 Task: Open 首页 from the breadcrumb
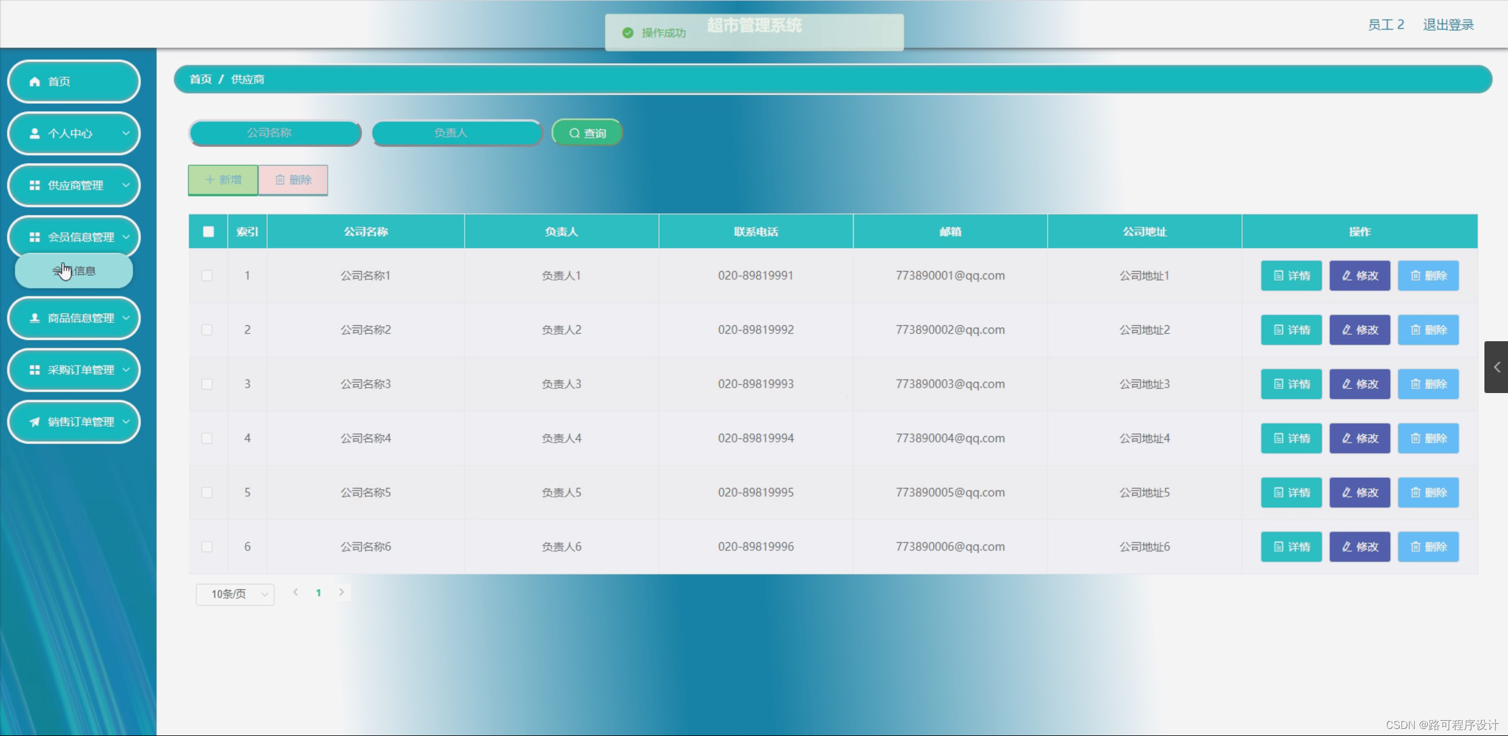click(x=200, y=78)
